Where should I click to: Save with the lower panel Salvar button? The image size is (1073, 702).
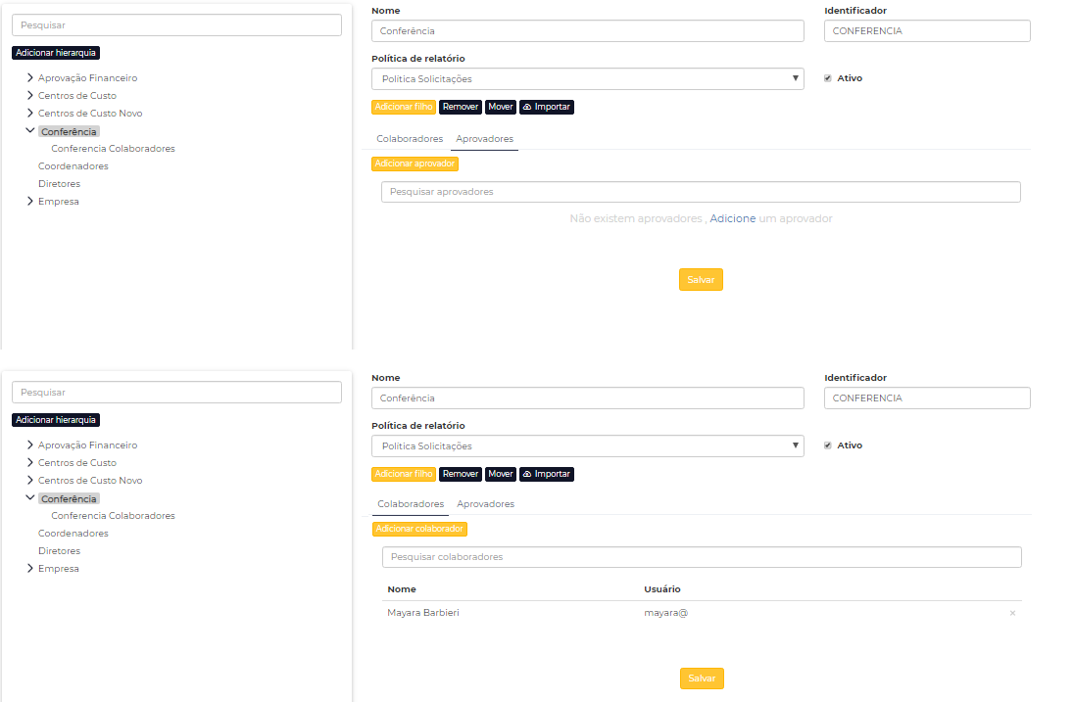pyautogui.click(x=702, y=679)
